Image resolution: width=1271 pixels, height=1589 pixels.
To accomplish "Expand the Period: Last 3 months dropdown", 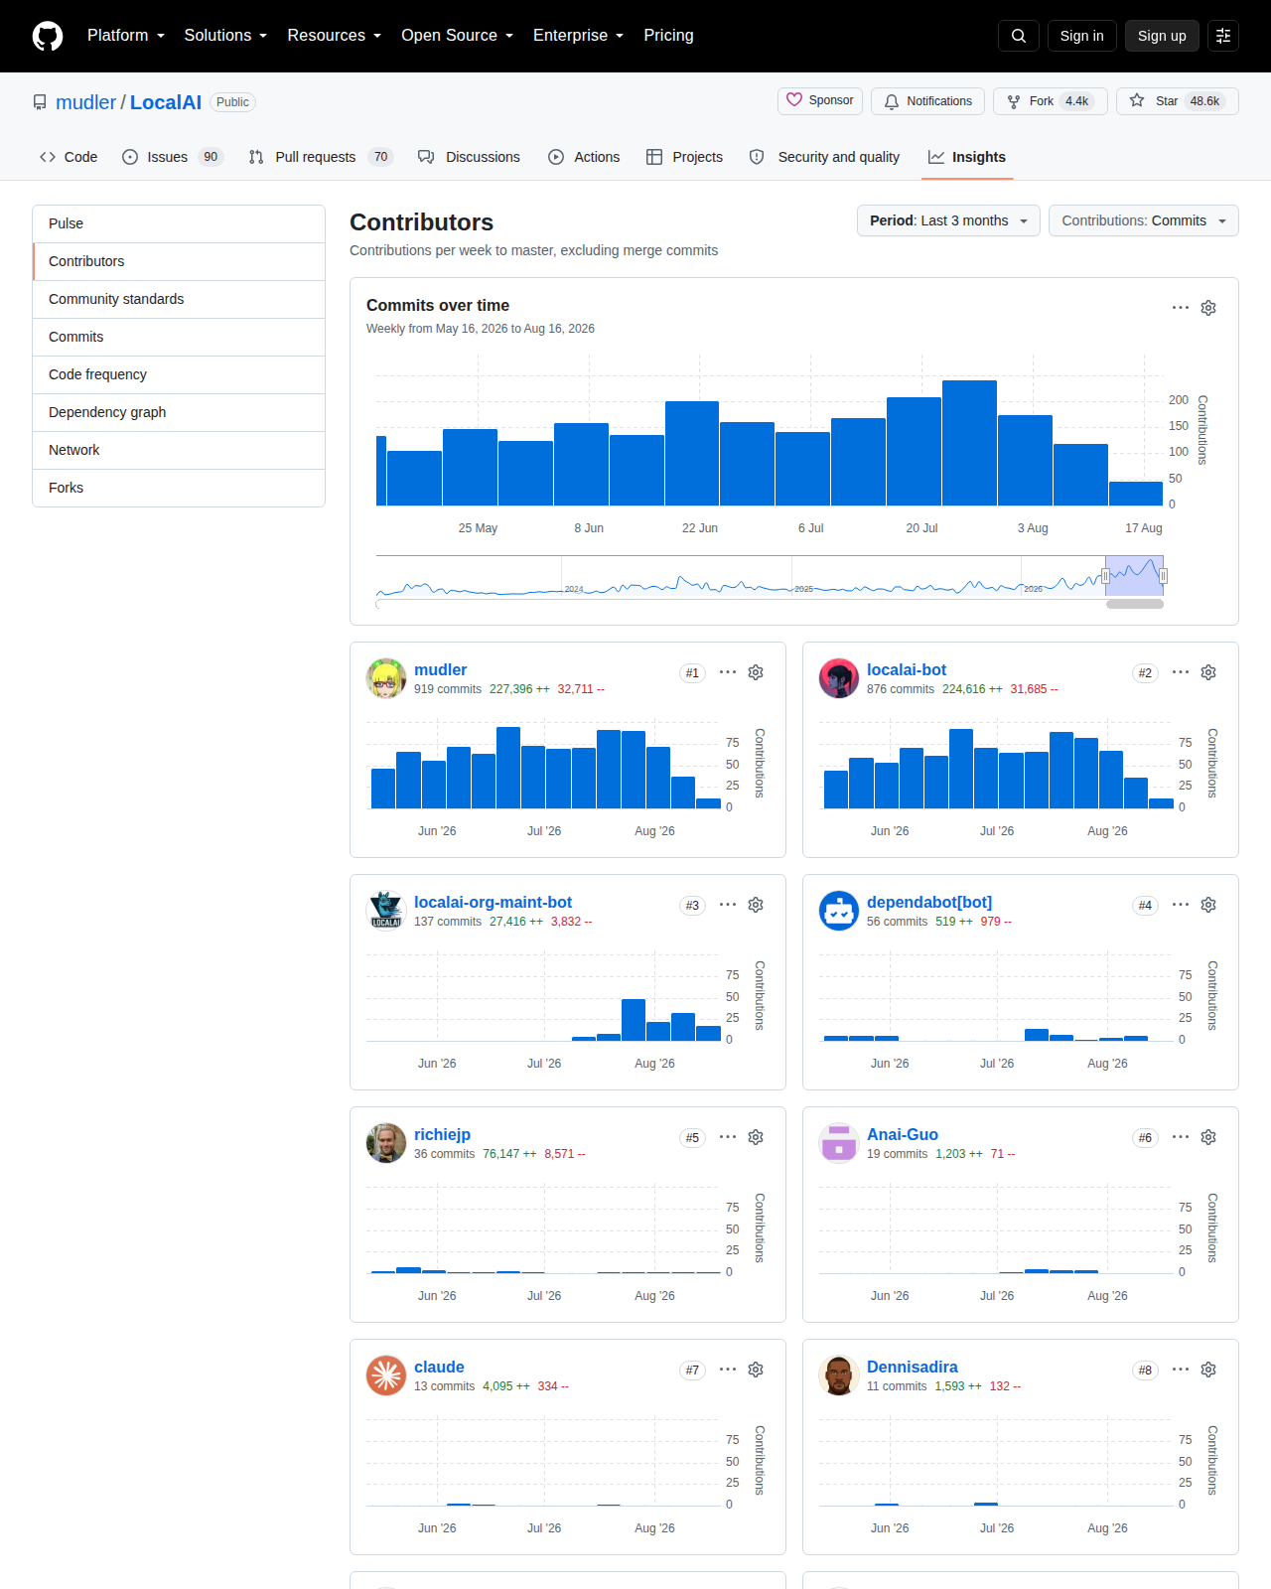I will [948, 220].
